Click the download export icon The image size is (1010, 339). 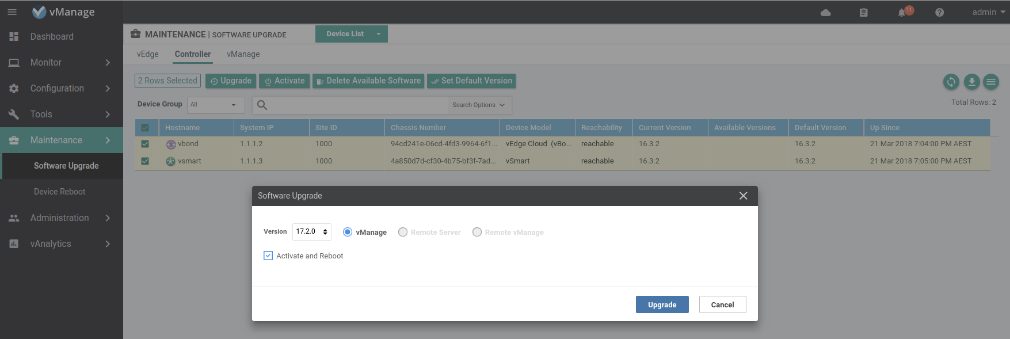[x=971, y=82]
